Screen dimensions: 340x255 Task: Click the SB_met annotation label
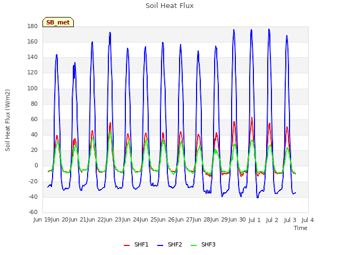coord(58,22)
